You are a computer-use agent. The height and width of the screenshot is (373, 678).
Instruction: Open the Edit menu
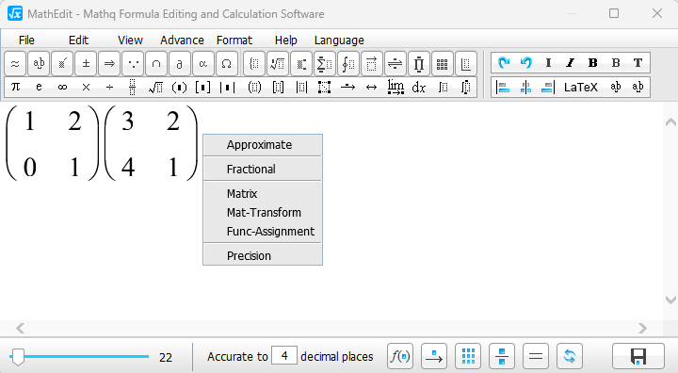tap(78, 41)
